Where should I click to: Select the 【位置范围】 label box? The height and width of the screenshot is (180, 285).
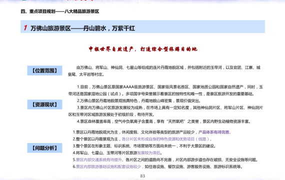[44, 70]
